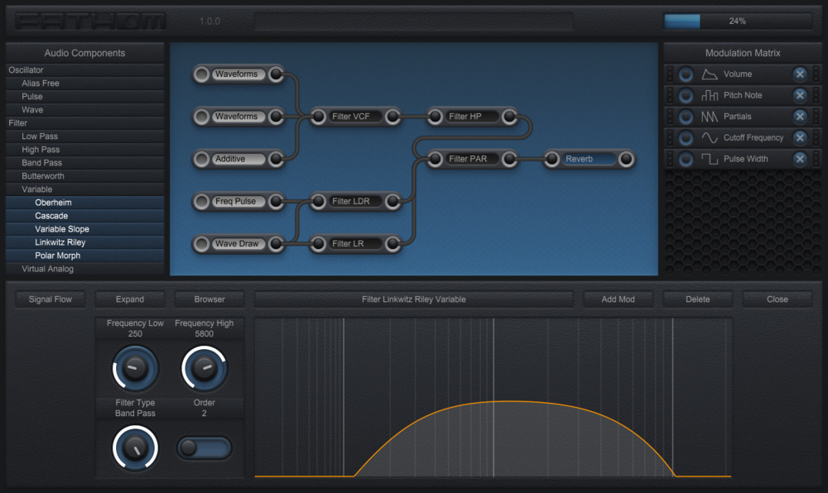828x493 pixels.
Task: Click the Add Mod button
Action: 618,299
